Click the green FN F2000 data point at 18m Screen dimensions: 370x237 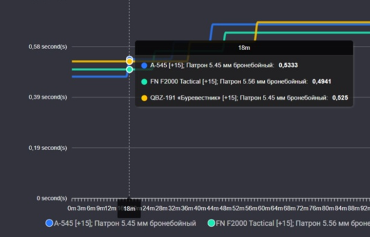point(129,69)
